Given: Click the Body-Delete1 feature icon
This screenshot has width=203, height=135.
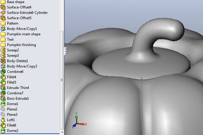Looking at the screenshot, I should (3, 61).
